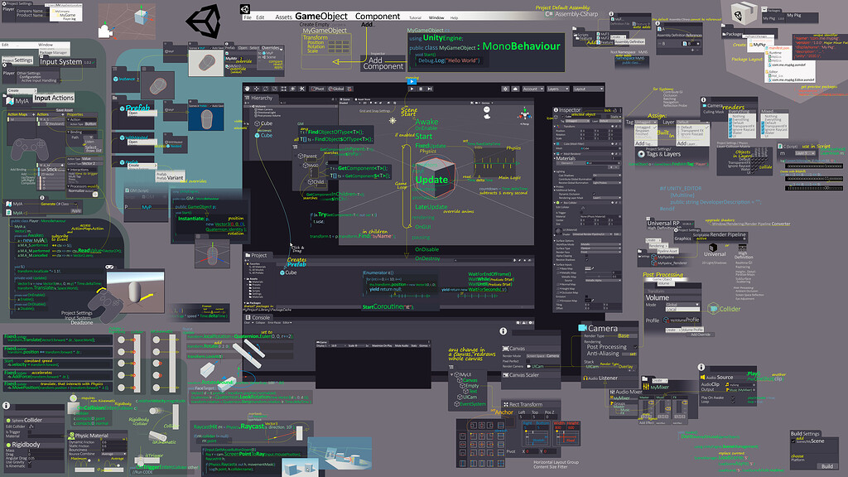The image size is (848, 477).
Task: Click the scene orientation gizmo
Action: coord(524,114)
